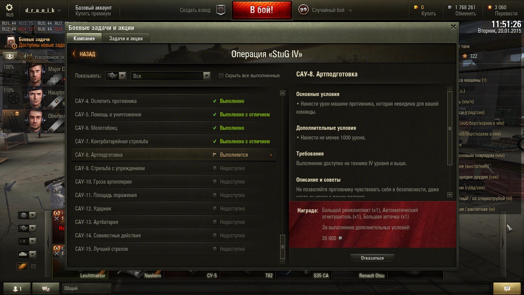The width and height of the screenshot is (524, 295).
Task: Expand the Все filter dropdown
Action: tap(171, 76)
